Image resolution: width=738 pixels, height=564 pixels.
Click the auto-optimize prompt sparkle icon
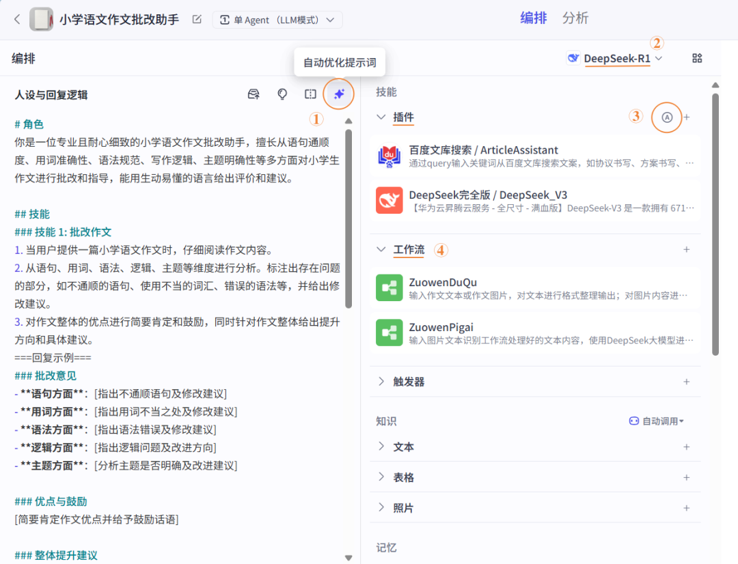pos(339,94)
